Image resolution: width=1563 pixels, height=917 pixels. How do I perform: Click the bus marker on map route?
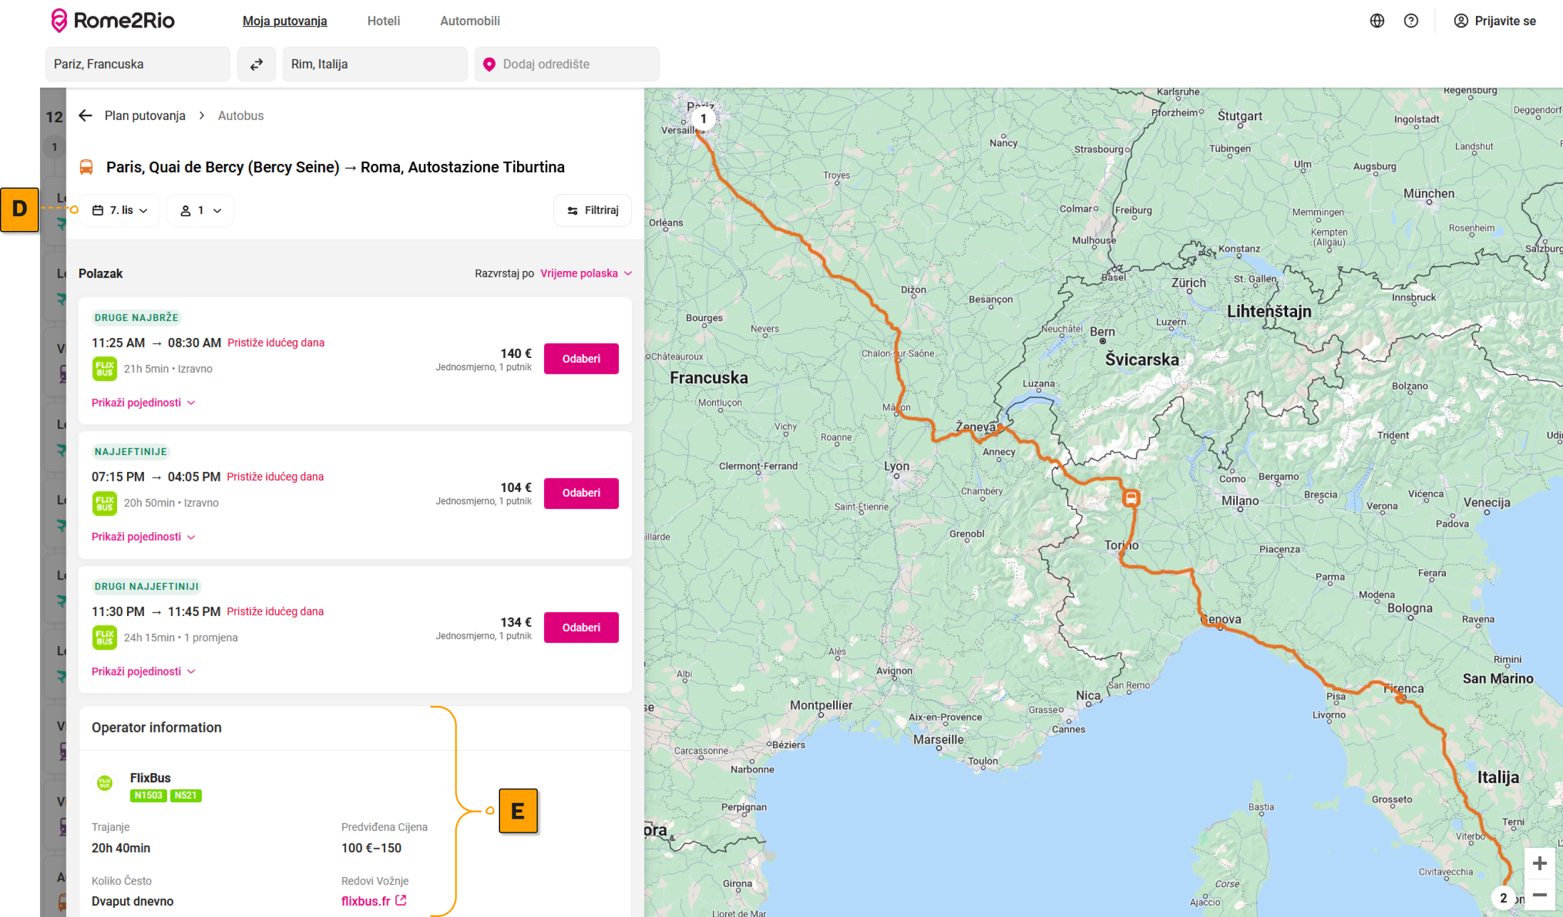[1131, 498]
